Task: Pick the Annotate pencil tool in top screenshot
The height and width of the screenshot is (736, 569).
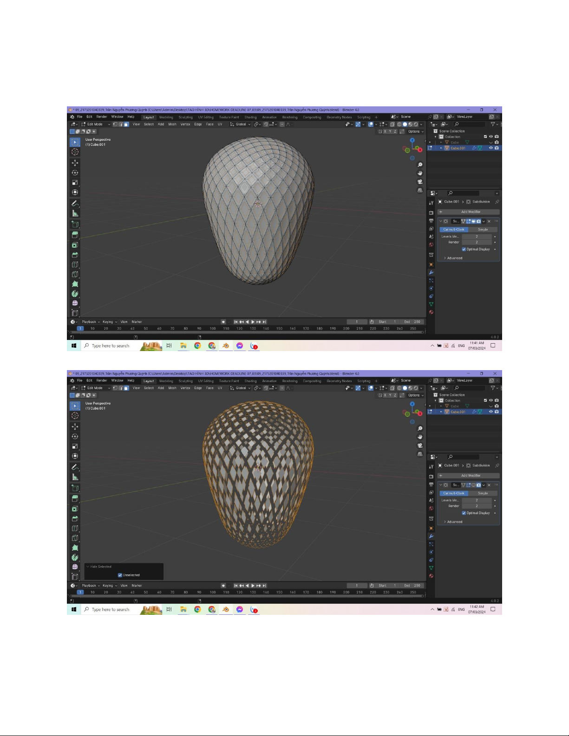Action: pos(75,203)
